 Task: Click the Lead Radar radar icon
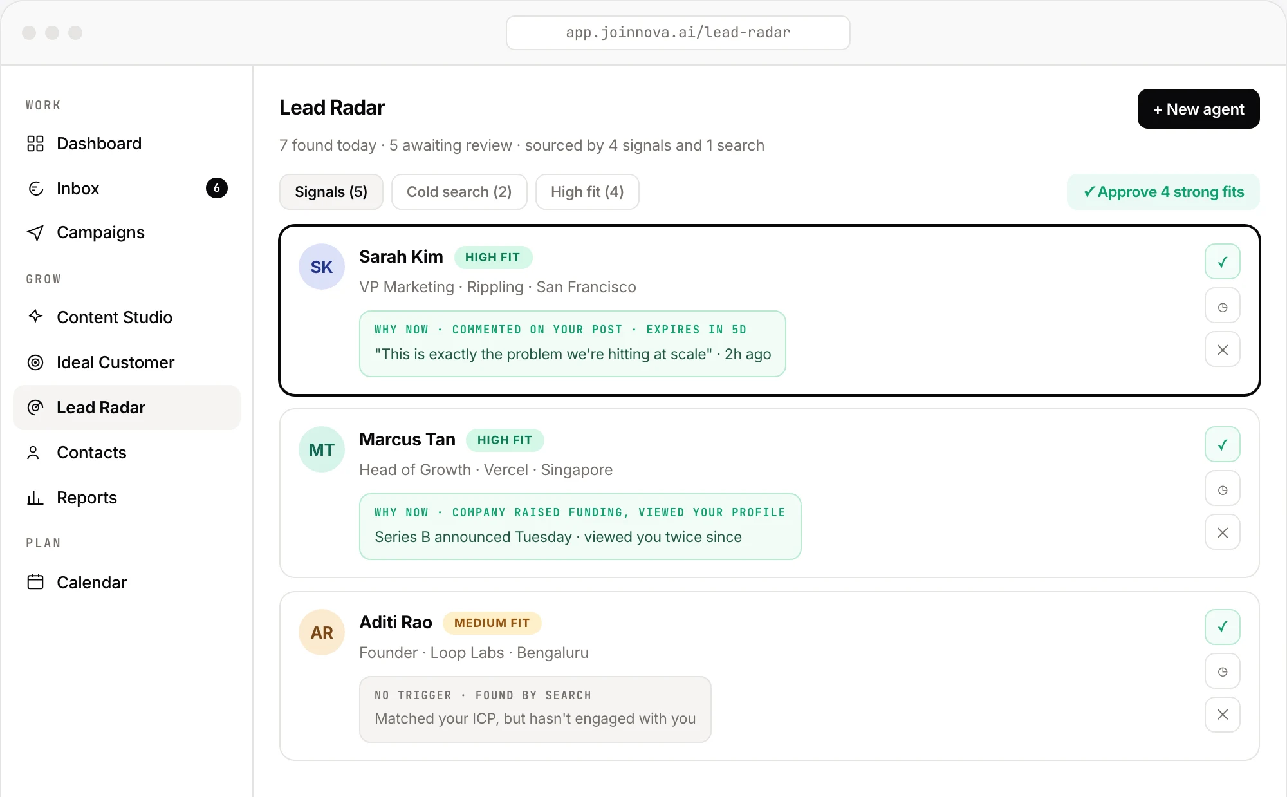pos(35,408)
